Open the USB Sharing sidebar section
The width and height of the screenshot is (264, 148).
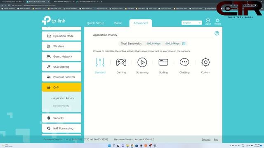point(61,67)
